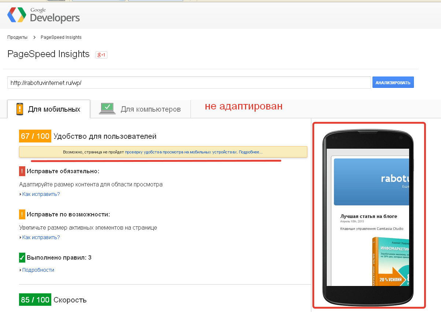The height and width of the screenshot is (312, 441).
Task: Click the green 85 / 100 score badge
Action: pos(35,300)
